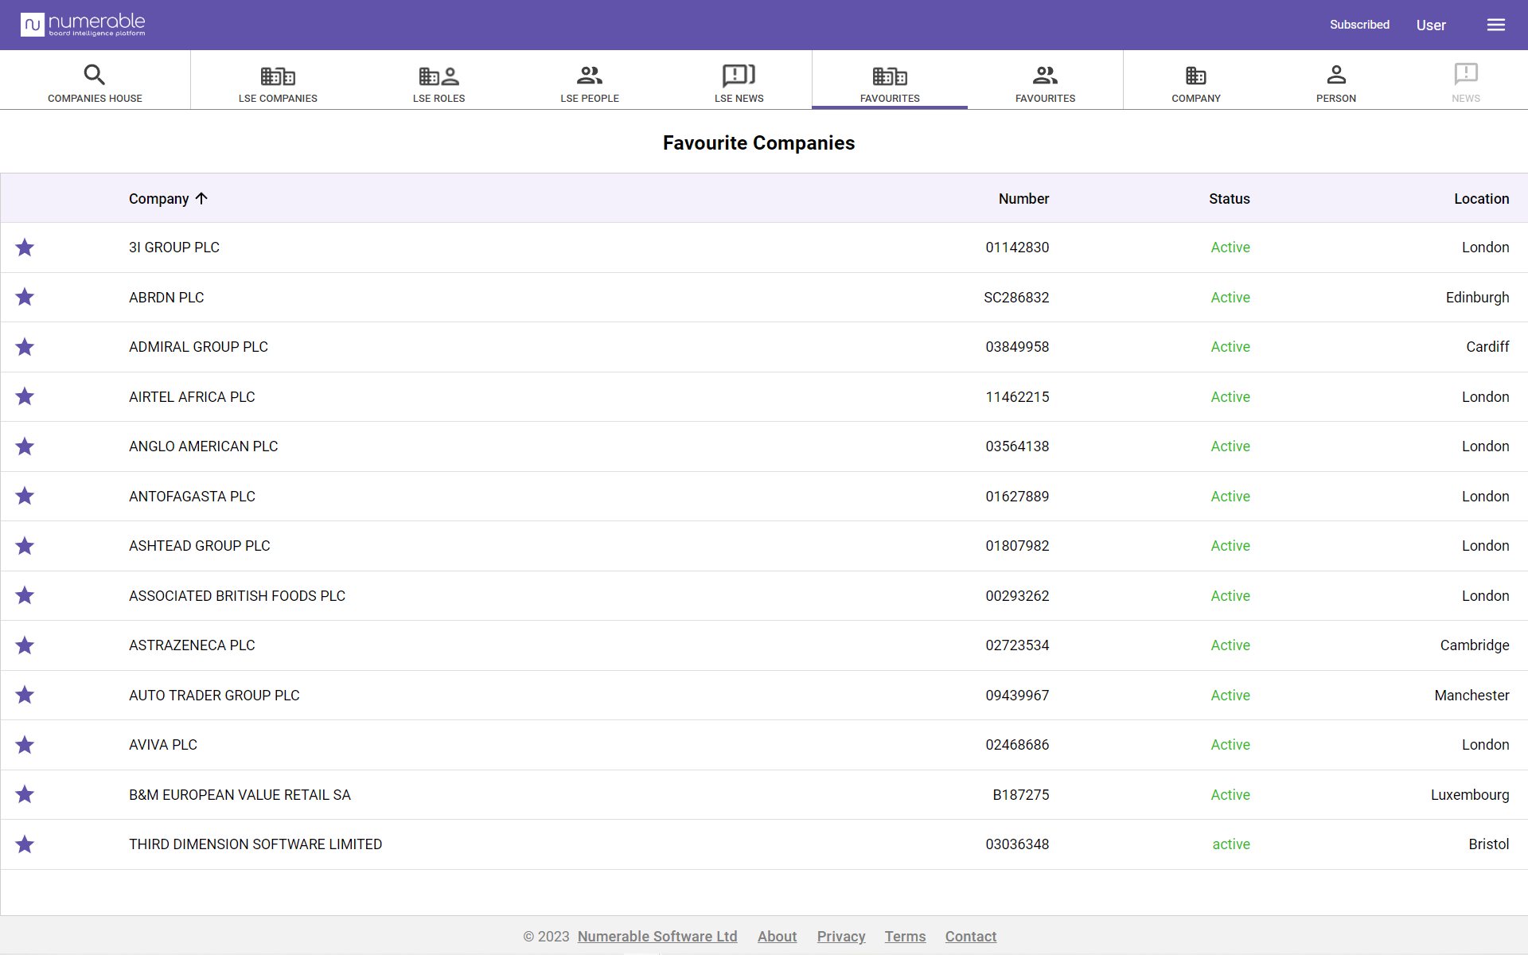Click the Subscribed status label
The image size is (1528, 955).
tap(1359, 25)
